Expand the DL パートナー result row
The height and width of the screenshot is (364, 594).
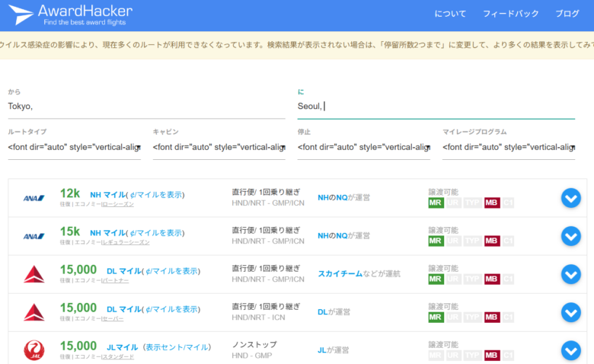tap(570, 274)
